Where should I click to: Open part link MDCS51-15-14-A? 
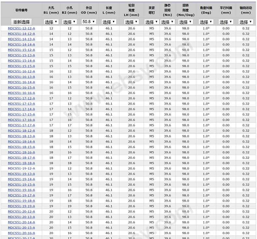(x=21, y=61)
